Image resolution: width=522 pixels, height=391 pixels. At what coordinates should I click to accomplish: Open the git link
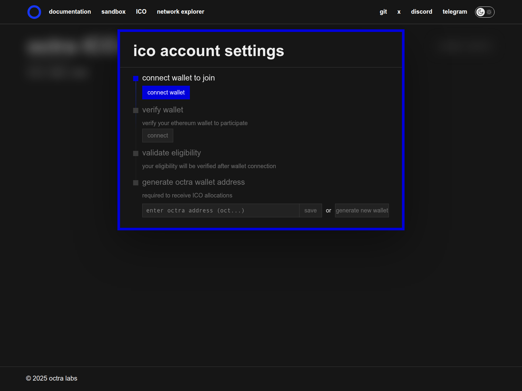pos(383,12)
